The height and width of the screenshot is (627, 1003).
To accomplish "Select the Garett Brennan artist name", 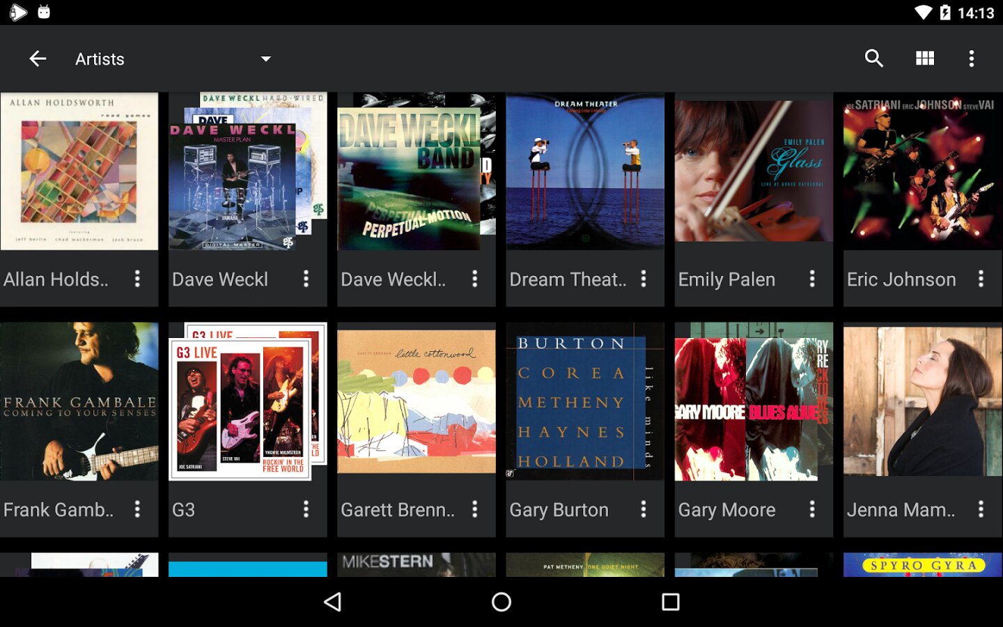I will [x=398, y=510].
